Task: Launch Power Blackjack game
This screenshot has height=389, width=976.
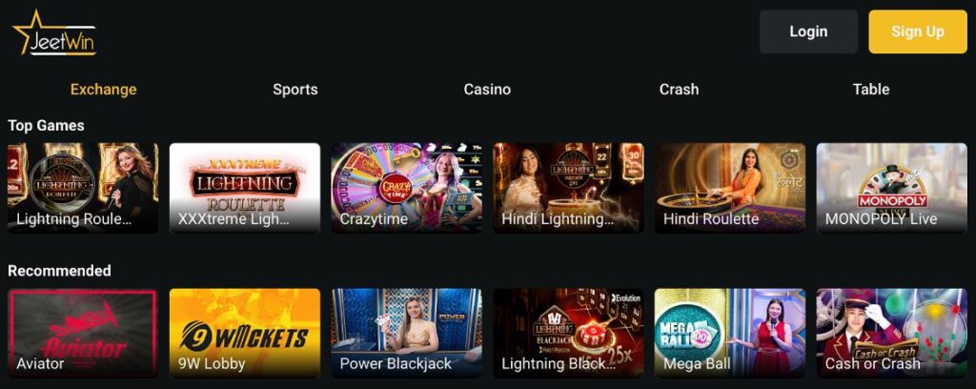Action: tap(406, 333)
